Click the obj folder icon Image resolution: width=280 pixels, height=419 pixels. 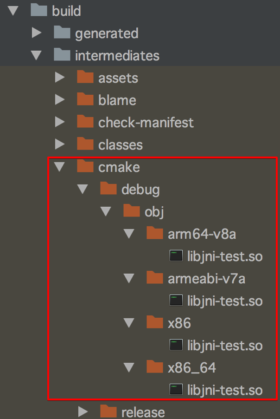pyautogui.click(x=132, y=211)
